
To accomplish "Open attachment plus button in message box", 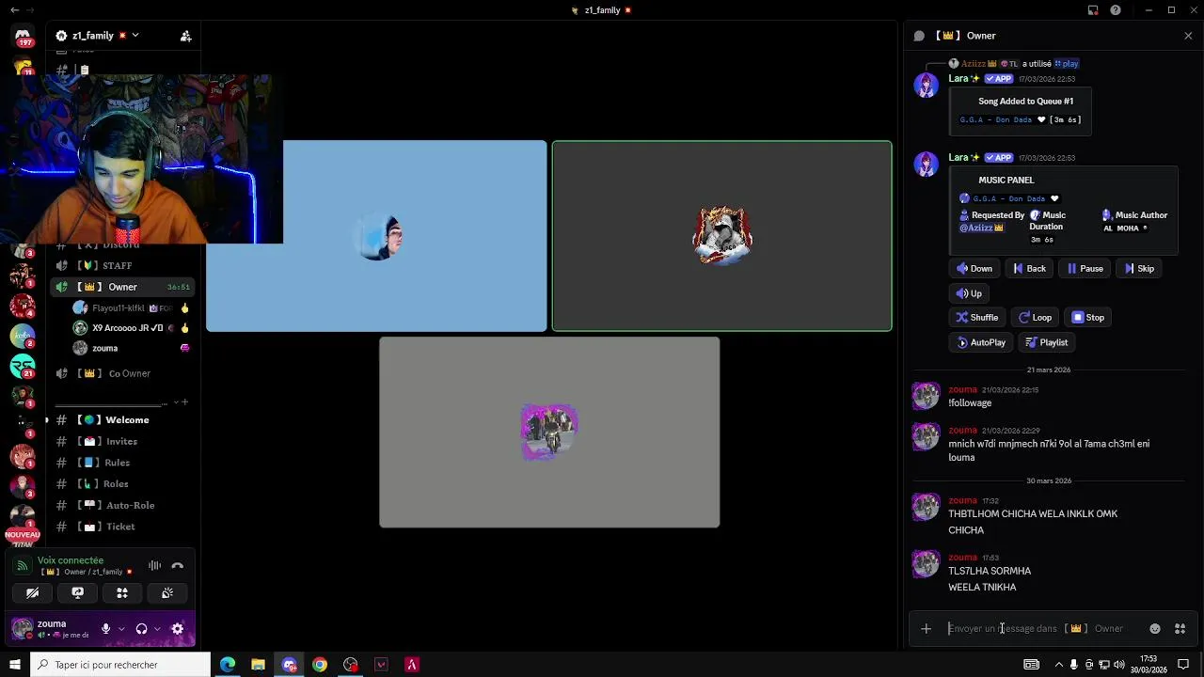I will pyautogui.click(x=926, y=629).
